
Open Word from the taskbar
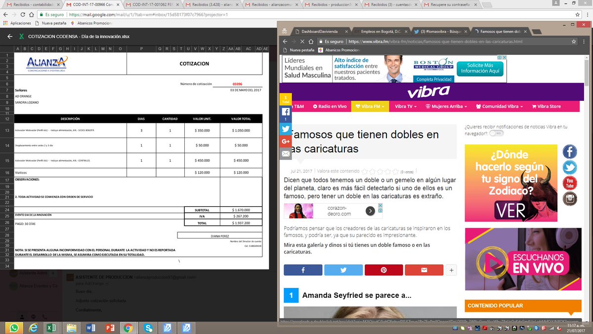pos(90,327)
